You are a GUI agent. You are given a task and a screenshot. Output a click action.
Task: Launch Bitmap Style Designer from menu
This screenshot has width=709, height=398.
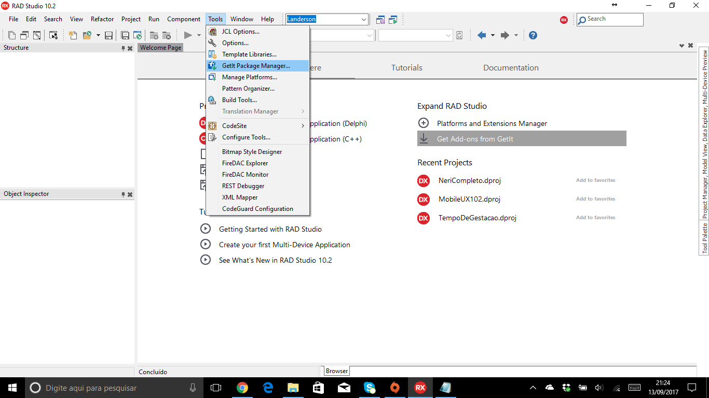258,152
